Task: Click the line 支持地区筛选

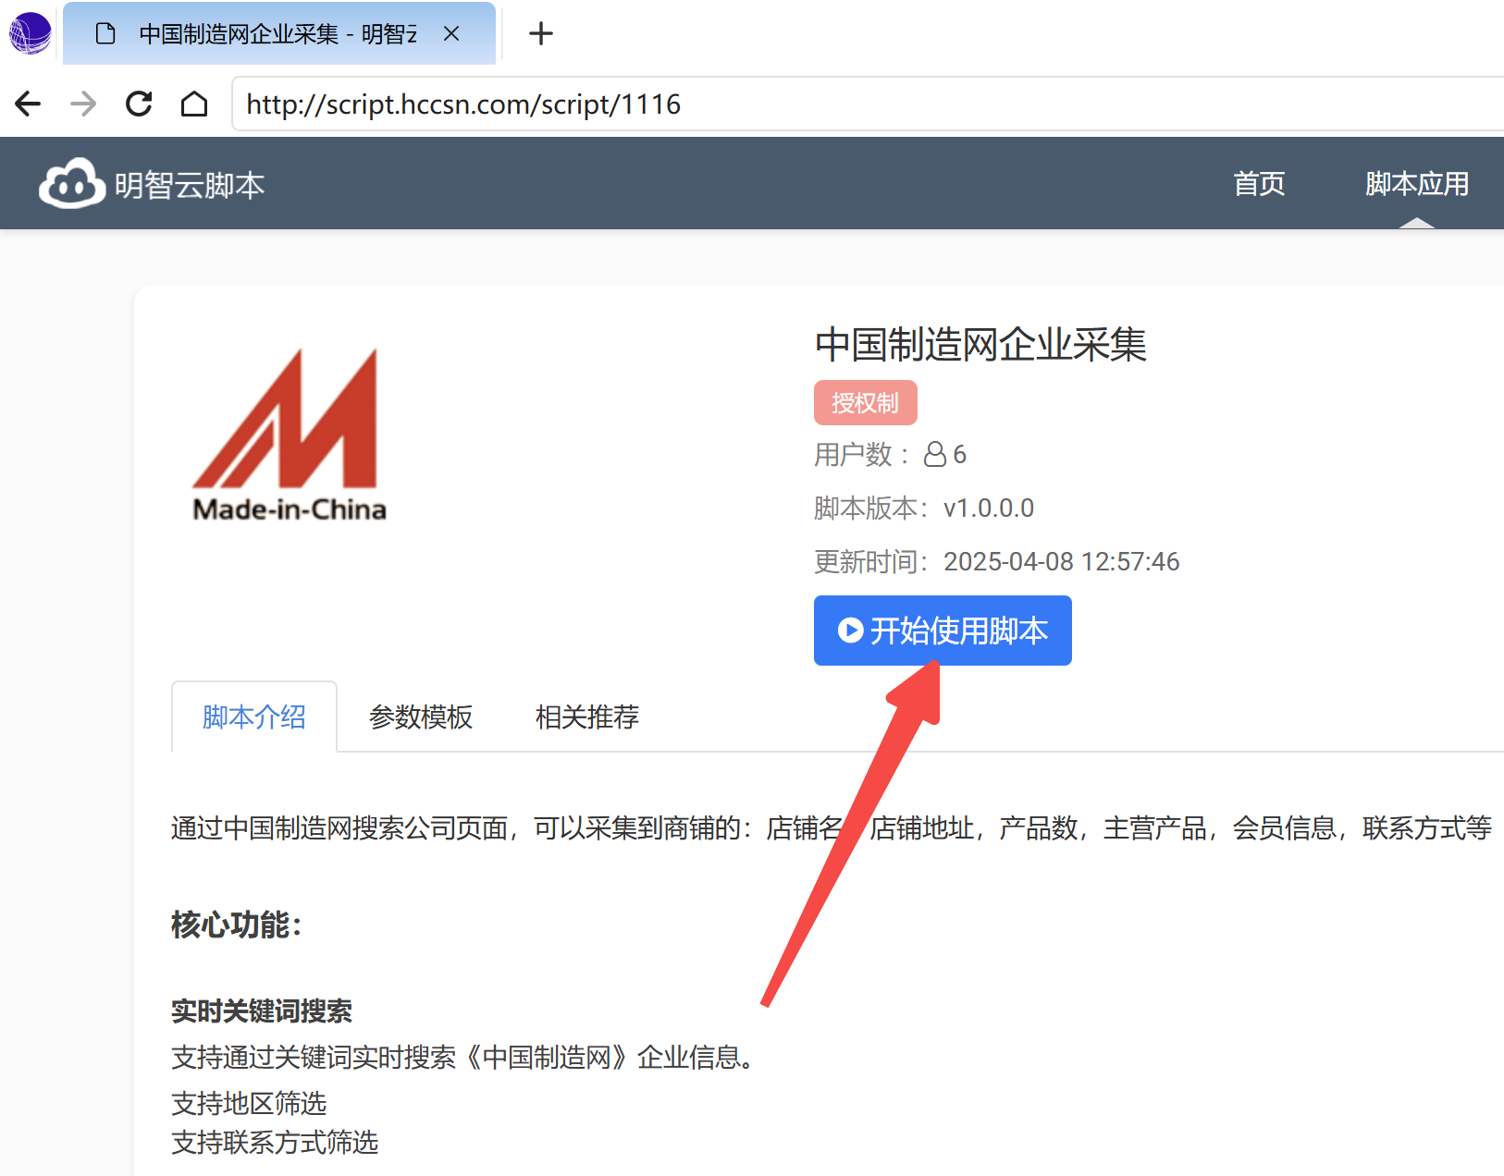Action: [x=249, y=1103]
